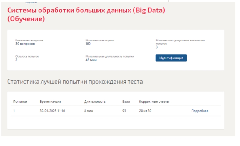Click the Осталось попыток label
This screenshot has width=240, height=146.
[27, 56]
